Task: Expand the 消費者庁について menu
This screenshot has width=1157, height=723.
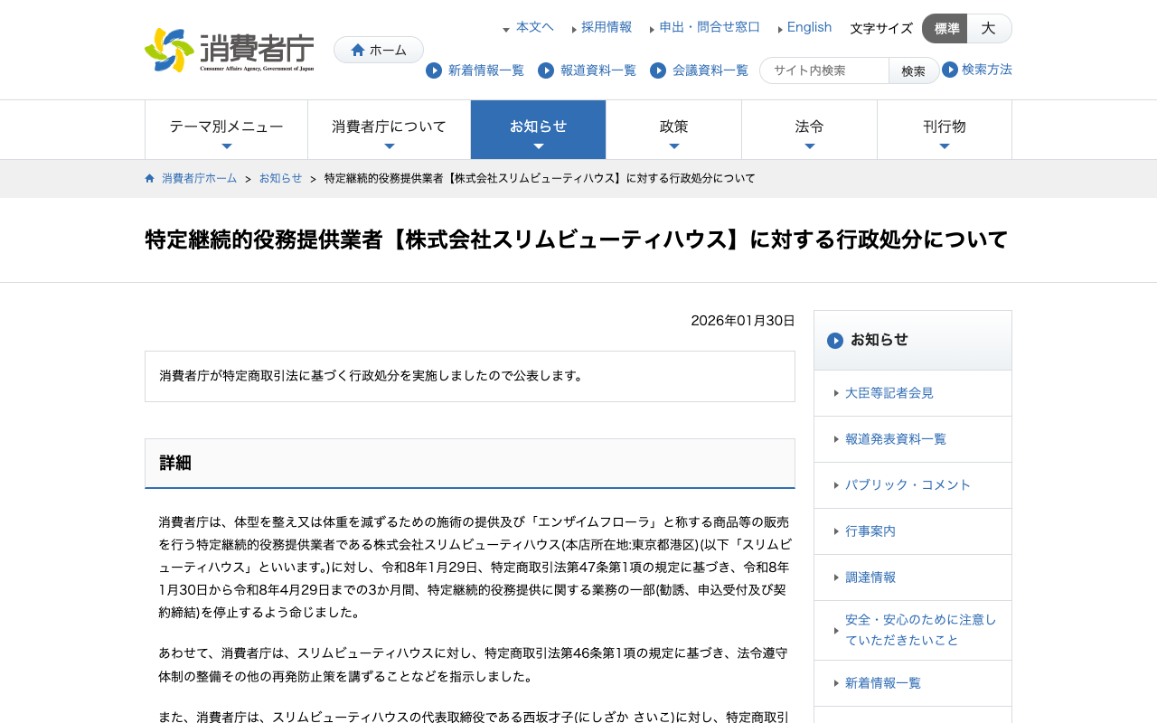Action: (x=389, y=130)
